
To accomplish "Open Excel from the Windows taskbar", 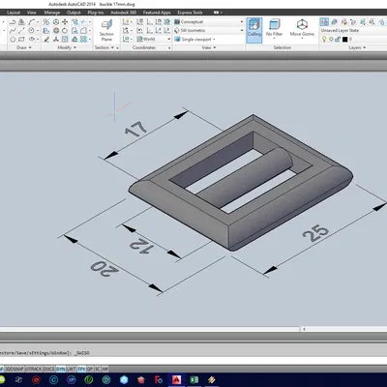I will (194, 379).
